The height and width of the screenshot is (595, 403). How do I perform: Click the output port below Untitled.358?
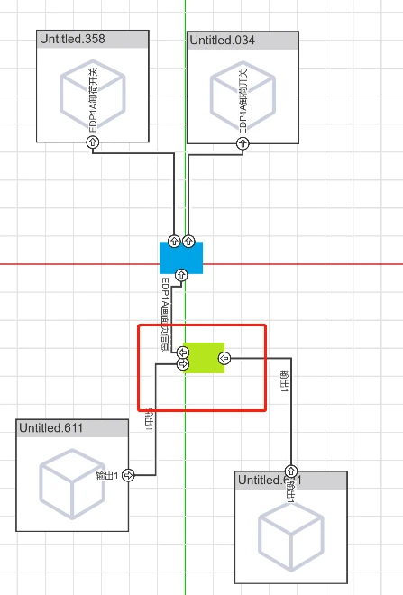[x=93, y=142]
